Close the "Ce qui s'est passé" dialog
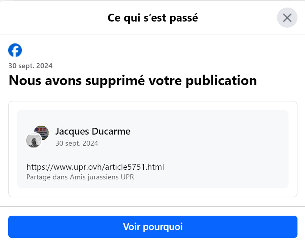Screen dimensions: 305x244 click(x=287, y=18)
